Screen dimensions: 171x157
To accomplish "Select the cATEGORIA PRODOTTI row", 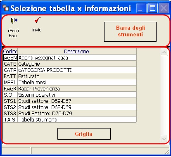I will 70,70.
